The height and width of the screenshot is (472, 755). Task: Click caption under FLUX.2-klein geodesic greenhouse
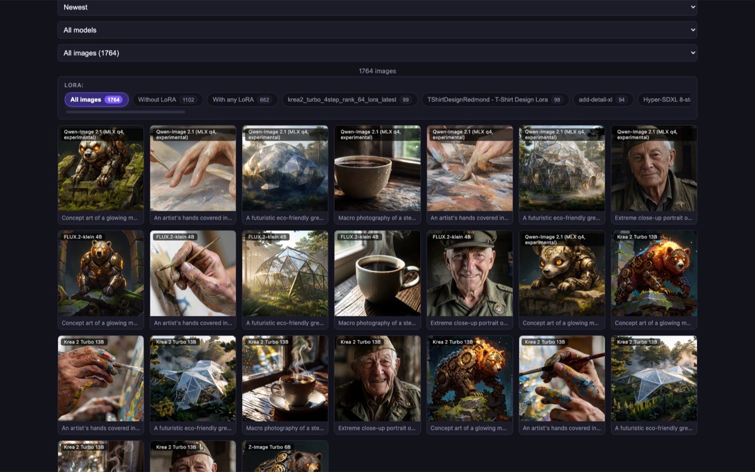[x=285, y=323]
